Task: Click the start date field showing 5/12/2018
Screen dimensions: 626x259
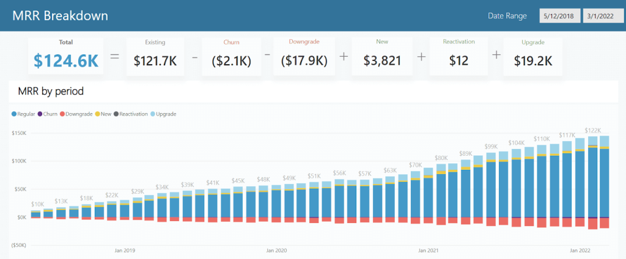Action: coord(559,16)
